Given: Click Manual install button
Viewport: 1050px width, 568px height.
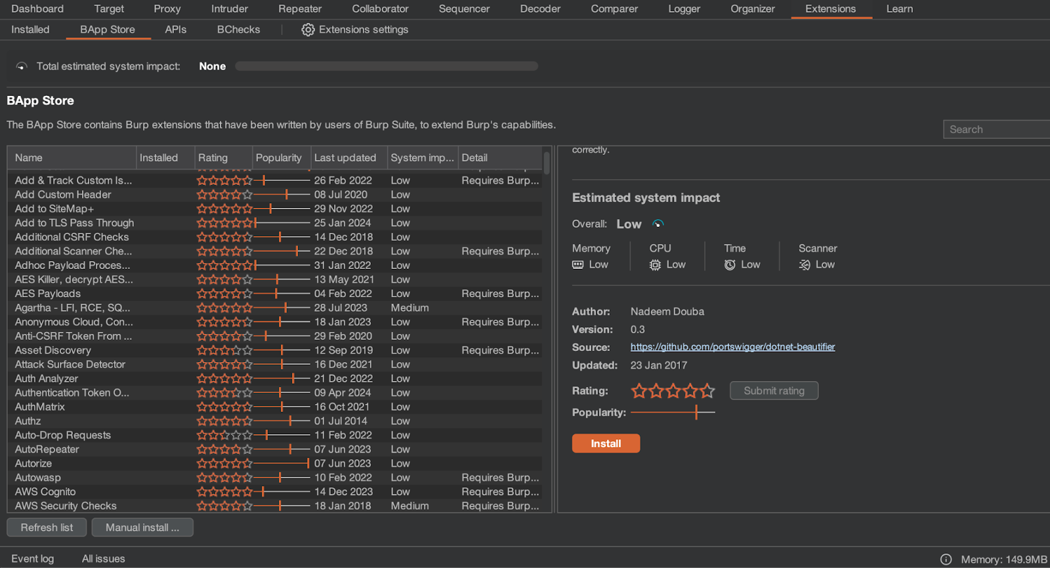Looking at the screenshot, I should tap(142, 527).
